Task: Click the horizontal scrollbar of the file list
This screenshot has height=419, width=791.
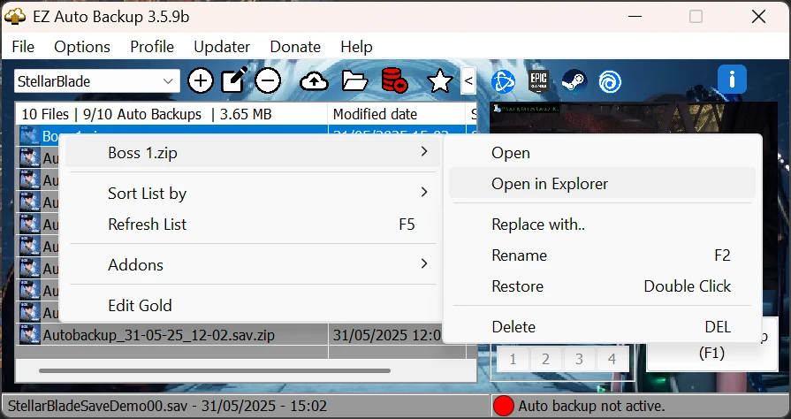Action: coord(215,371)
